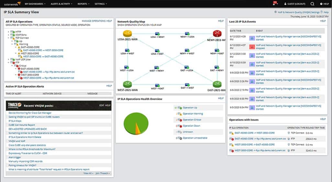Click the WEST-2821-WAN green router icon
This screenshot has height=182, width=332.
(x=127, y=84)
